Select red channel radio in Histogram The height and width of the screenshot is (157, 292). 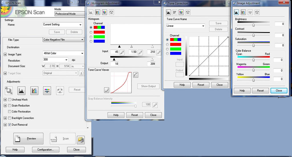coord(91,32)
